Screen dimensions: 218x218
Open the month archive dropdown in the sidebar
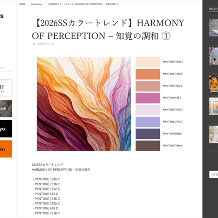click(x=214, y=174)
